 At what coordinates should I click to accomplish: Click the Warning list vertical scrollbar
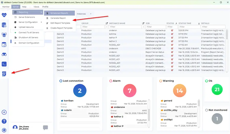(x=199, y=114)
